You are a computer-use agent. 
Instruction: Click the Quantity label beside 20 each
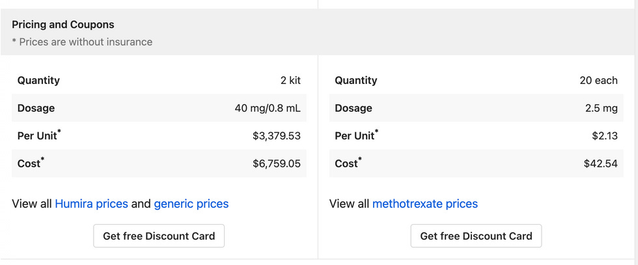(356, 81)
